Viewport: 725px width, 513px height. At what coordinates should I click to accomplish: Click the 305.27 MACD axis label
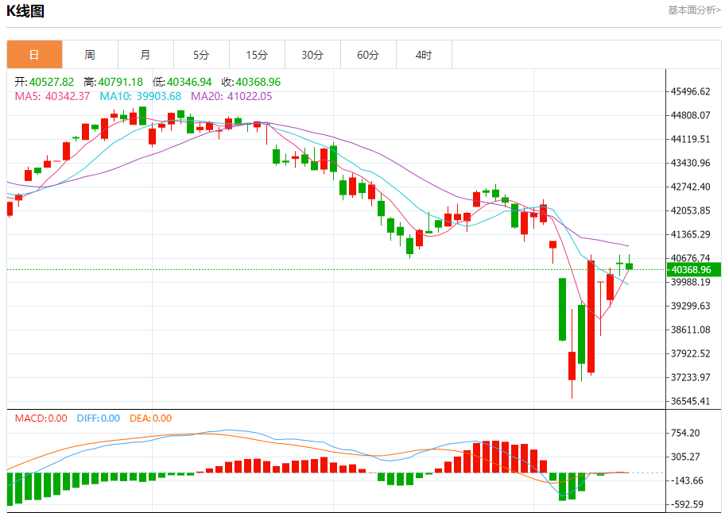coord(685,457)
